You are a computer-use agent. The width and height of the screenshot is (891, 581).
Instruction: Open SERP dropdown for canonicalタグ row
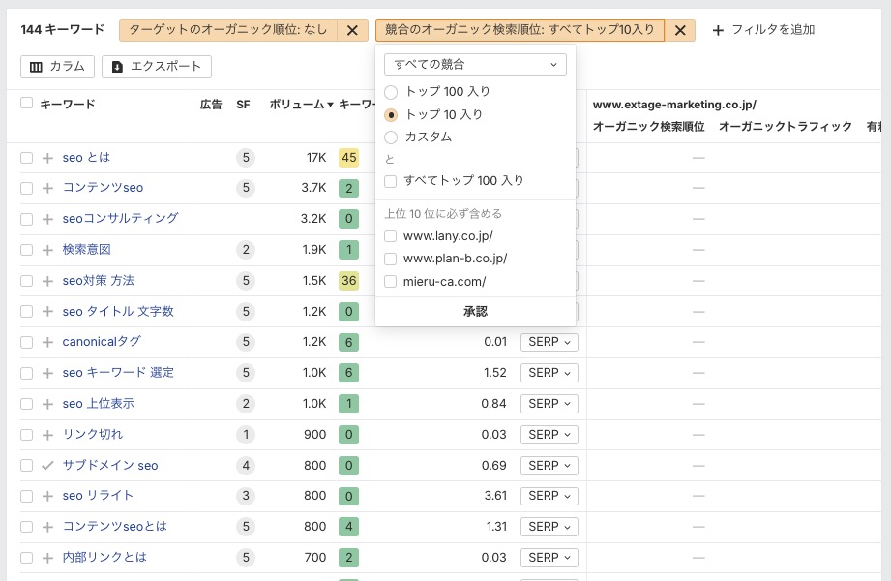(x=549, y=342)
